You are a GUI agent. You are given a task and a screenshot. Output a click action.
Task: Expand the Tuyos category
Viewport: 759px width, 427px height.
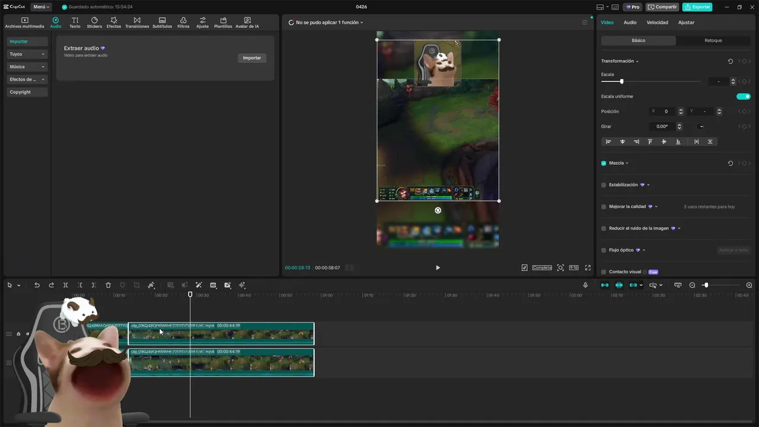(27, 54)
